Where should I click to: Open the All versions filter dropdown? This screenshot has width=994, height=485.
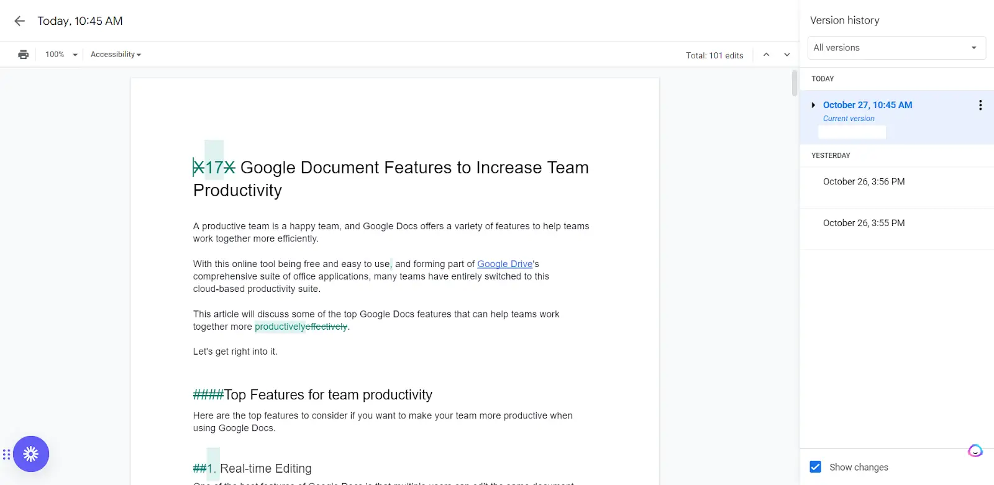[x=896, y=48]
